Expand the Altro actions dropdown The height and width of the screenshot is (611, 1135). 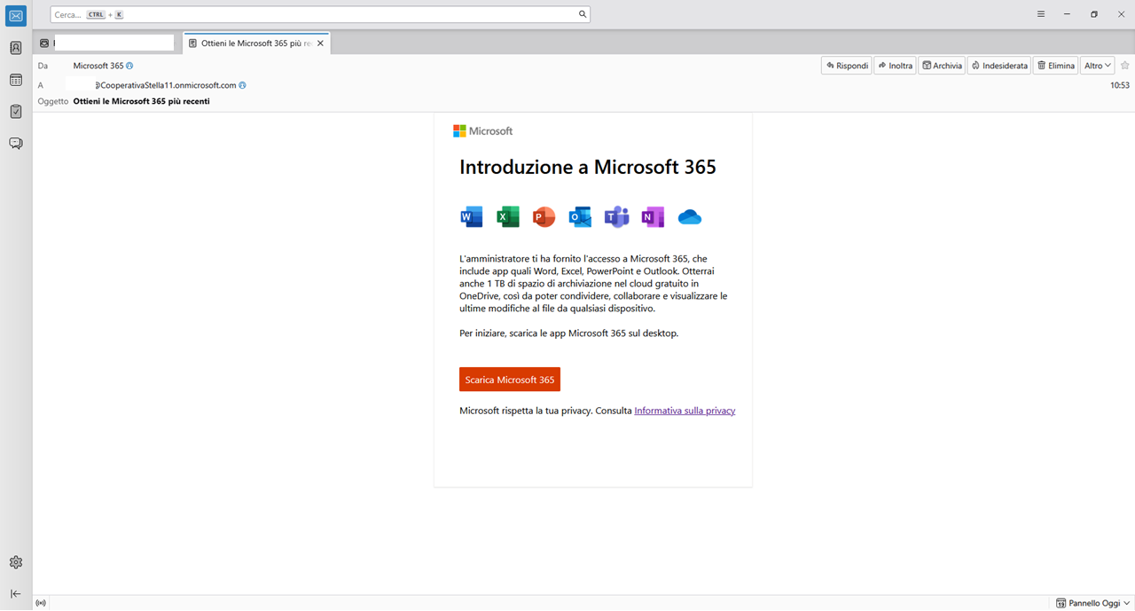[x=1098, y=66]
